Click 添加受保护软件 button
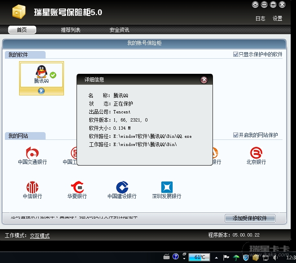 250,218
